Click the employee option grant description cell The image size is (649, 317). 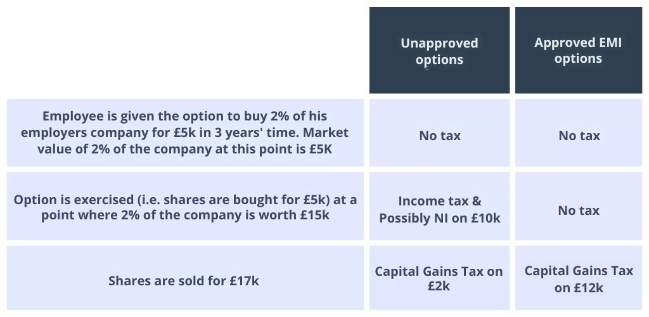(185, 133)
